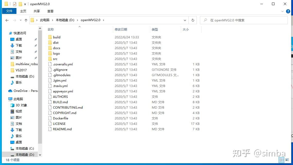Sort files by the 大小 column header

point(186,29)
